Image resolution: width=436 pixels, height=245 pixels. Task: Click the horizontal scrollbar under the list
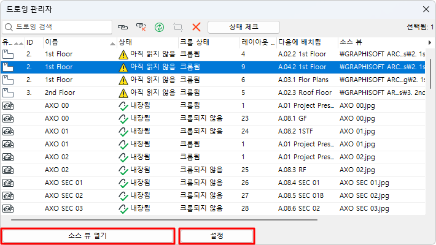click(164, 220)
